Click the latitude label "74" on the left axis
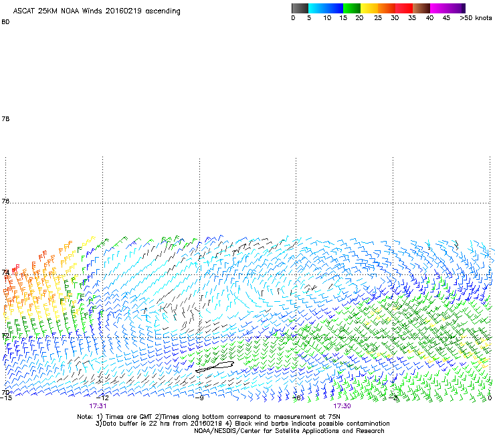495x435 pixels. tap(5, 272)
